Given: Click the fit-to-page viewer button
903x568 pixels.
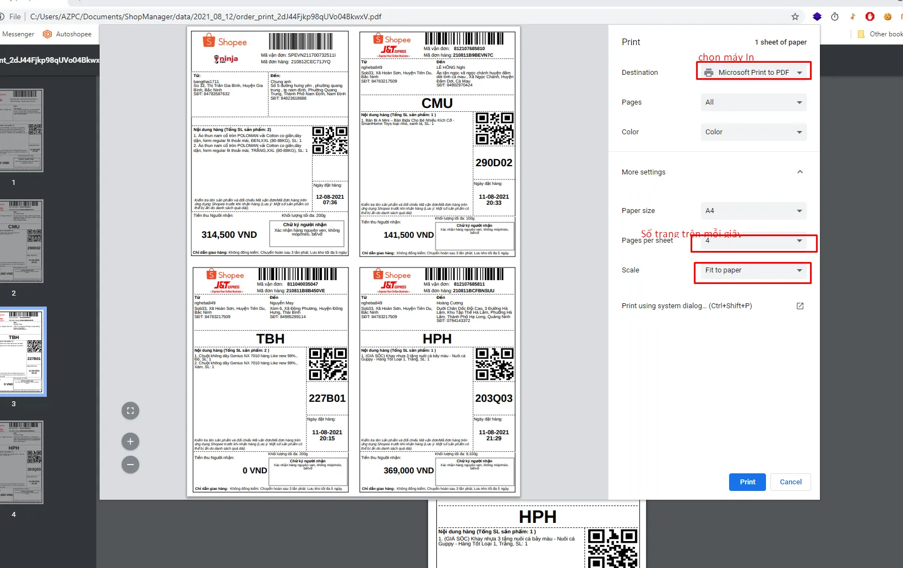Looking at the screenshot, I should [130, 411].
